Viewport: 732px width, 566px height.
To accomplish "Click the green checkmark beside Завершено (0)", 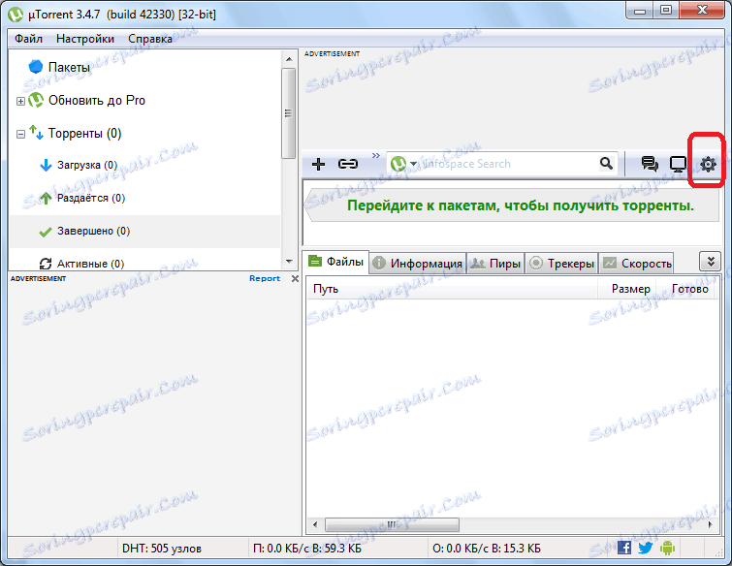I will tap(46, 232).
